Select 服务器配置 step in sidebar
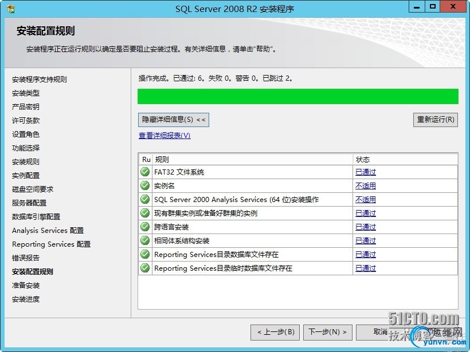 click(29, 203)
